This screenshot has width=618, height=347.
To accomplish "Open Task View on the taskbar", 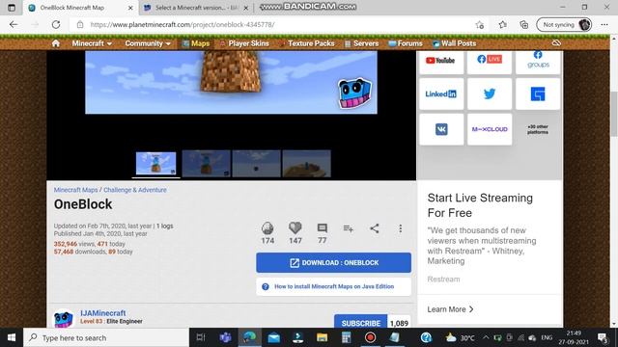I will point(201,337).
